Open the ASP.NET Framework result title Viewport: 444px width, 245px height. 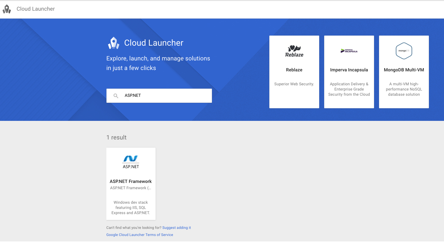(131, 182)
